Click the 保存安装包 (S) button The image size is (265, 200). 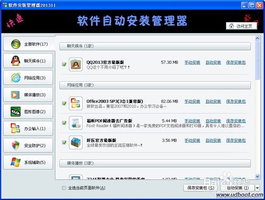[201, 188]
